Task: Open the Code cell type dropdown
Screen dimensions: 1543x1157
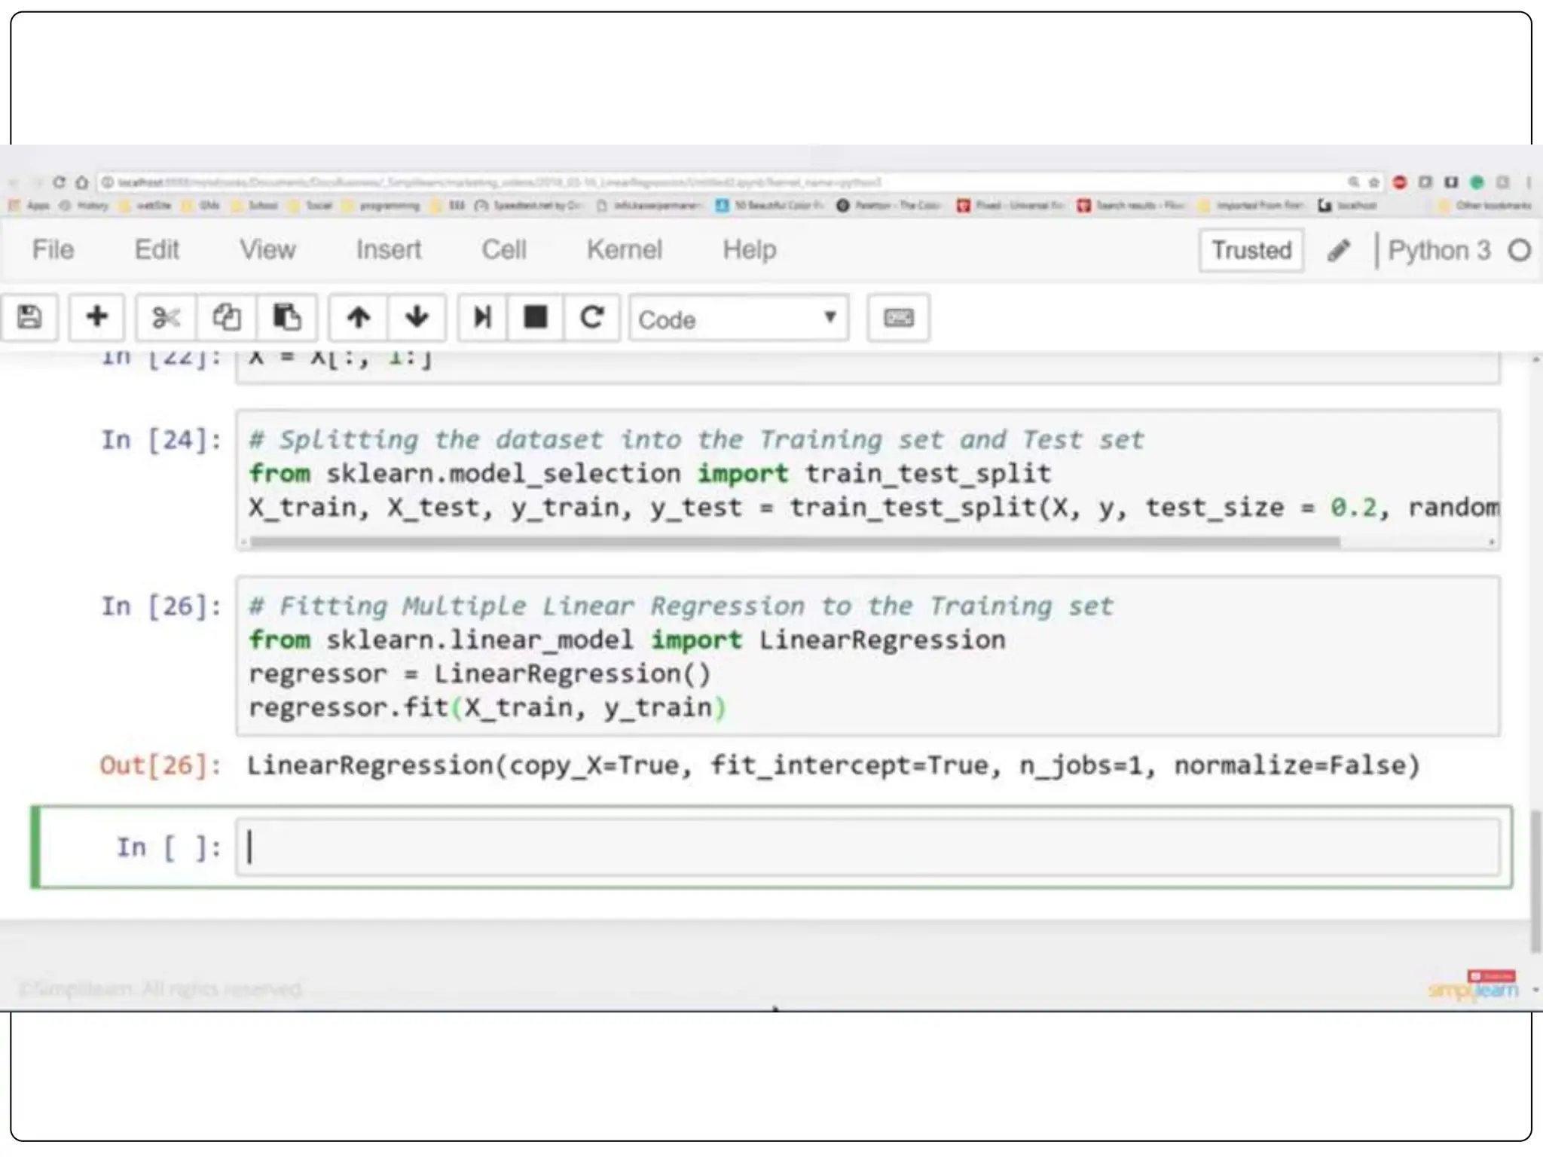Action: (x=738, y=319)
